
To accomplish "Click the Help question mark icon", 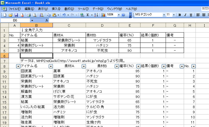I will coord(123,15).
